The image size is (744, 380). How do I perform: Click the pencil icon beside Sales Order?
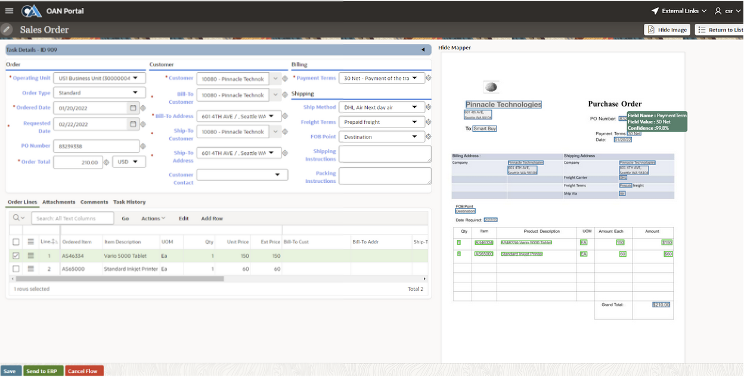pyautogui.click(x=7, y=29)
